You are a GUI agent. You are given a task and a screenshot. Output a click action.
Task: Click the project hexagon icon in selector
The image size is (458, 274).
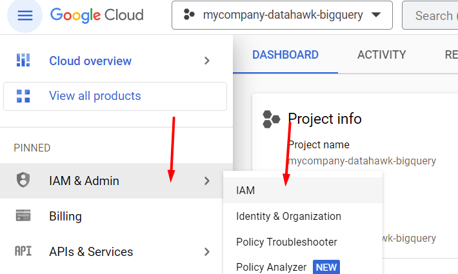tap(189, 14)
